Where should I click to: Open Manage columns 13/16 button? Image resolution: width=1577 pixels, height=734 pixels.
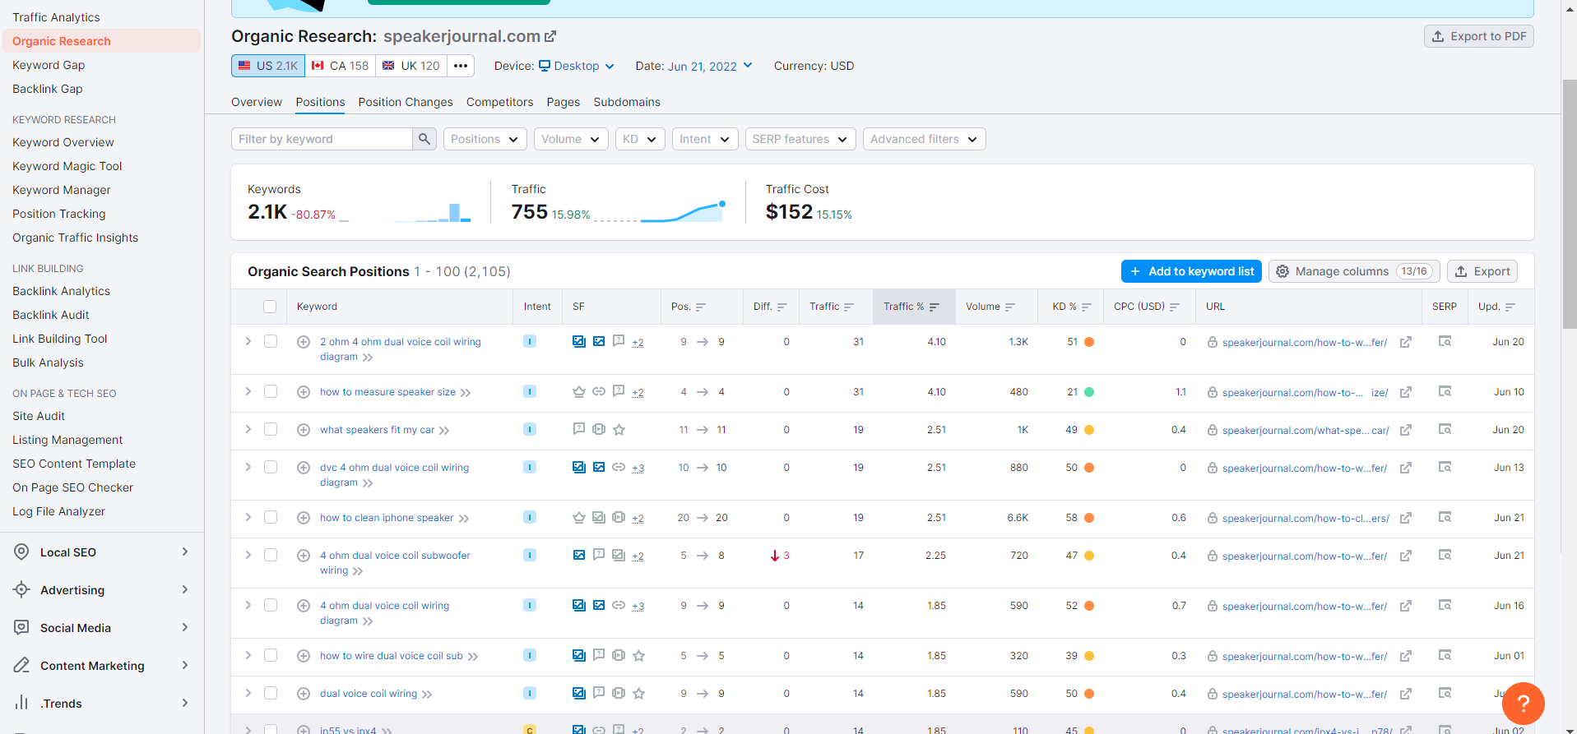coord(1355,271)
